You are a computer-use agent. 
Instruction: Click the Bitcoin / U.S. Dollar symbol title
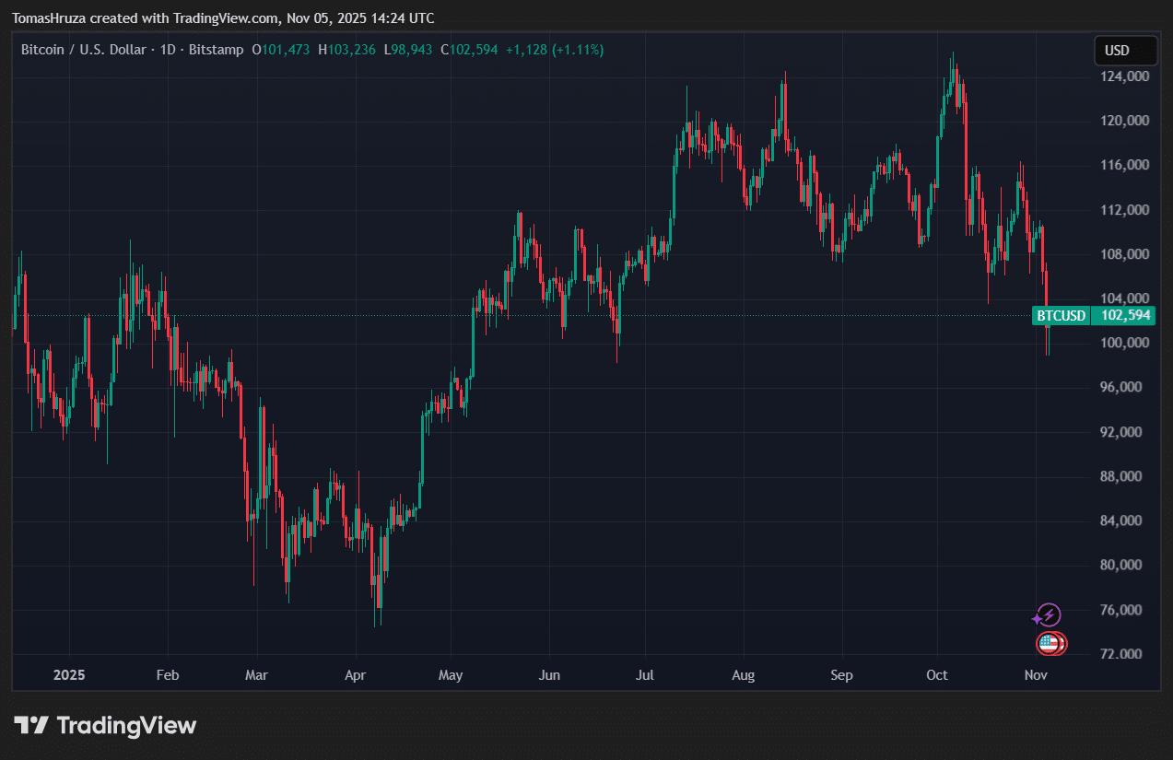[x=83, y=50]
